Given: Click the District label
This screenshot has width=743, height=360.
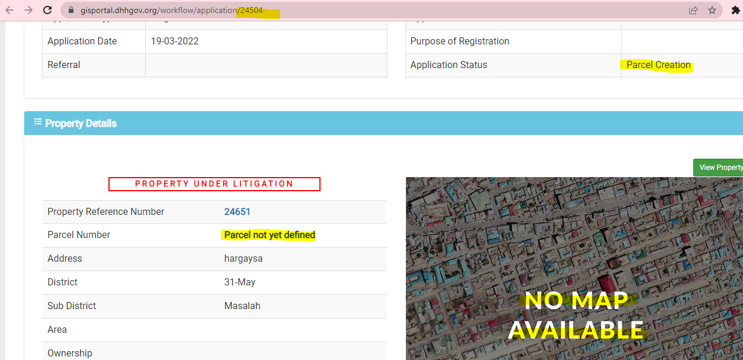Looking at the screenshot, I should 62,282.
